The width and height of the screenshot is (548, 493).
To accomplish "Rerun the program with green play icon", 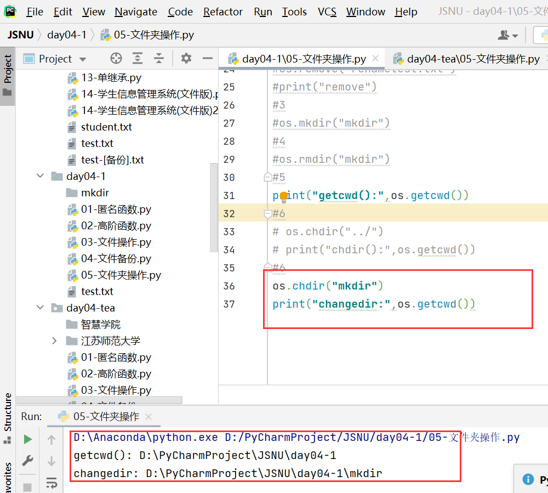I will (27, 439).
